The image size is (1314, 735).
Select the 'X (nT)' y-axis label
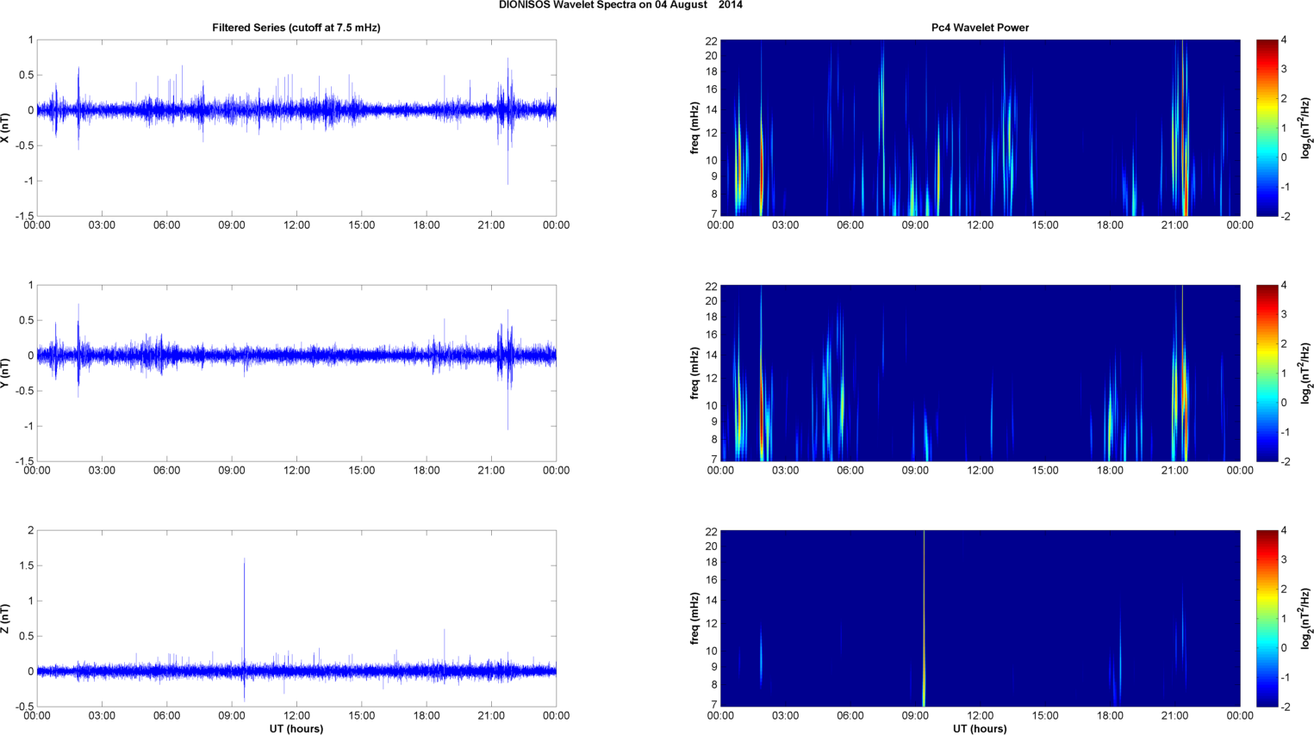(6, 127)
